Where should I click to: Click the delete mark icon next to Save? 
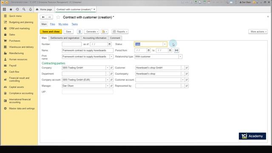(x=79, y=31)
